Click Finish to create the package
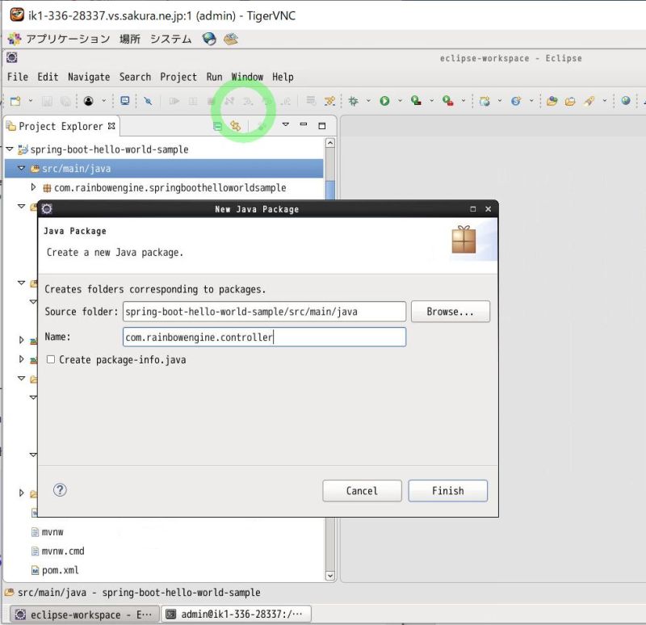This screenshot has width=646, height=625. coord(448,491)
